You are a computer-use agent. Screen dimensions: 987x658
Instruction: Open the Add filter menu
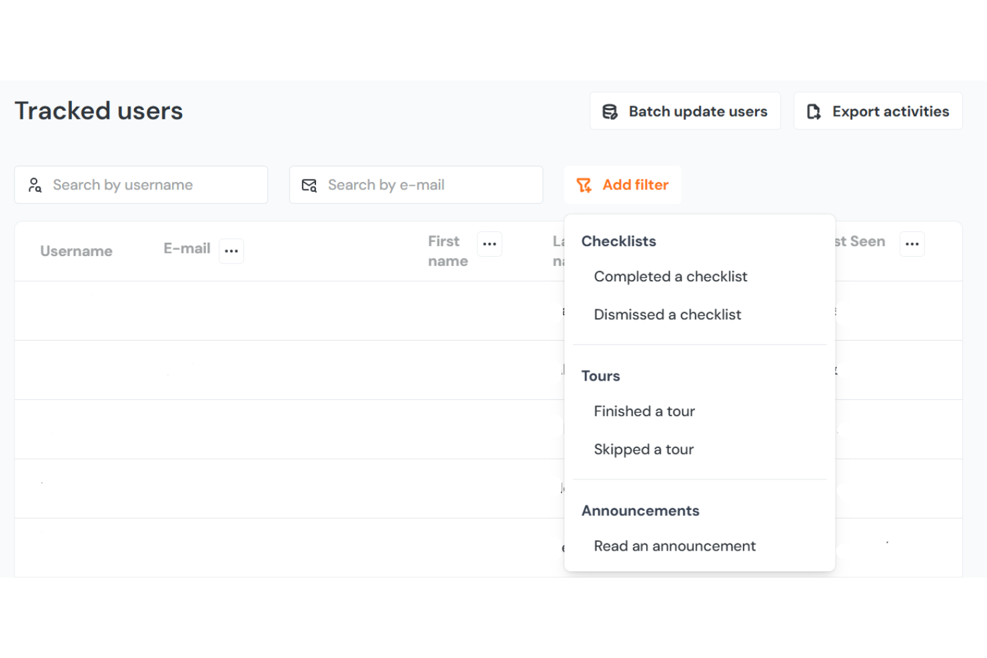(623, 185)
